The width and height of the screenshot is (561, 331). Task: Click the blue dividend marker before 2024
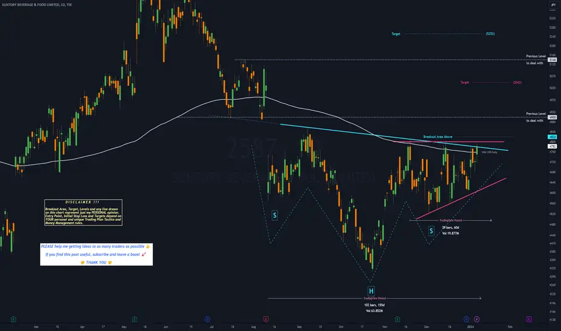point(466,319)
